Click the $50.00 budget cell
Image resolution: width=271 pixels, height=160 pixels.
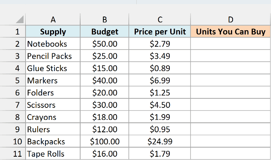click(105, 43)
